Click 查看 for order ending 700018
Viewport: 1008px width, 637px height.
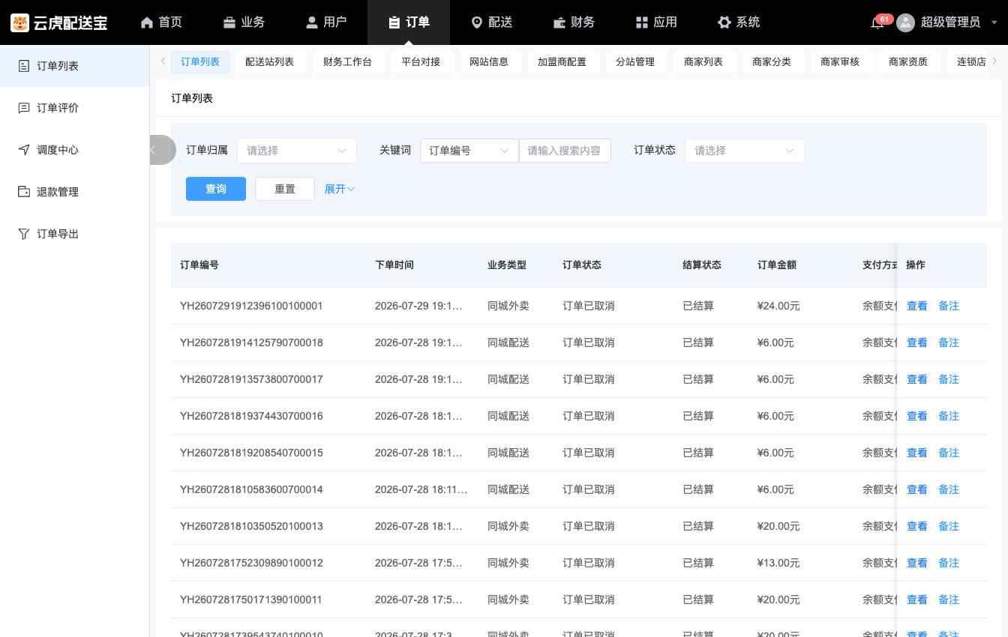pos(917,342)
